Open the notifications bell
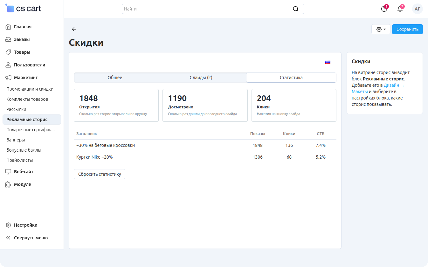The width and height of the screenshot is (428, 267). (x=400, y=9)
